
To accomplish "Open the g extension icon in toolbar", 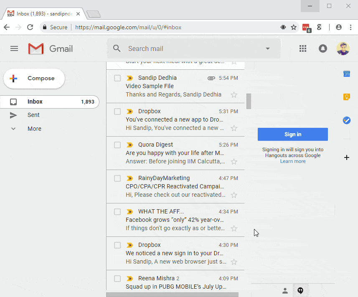I will 319,27.
